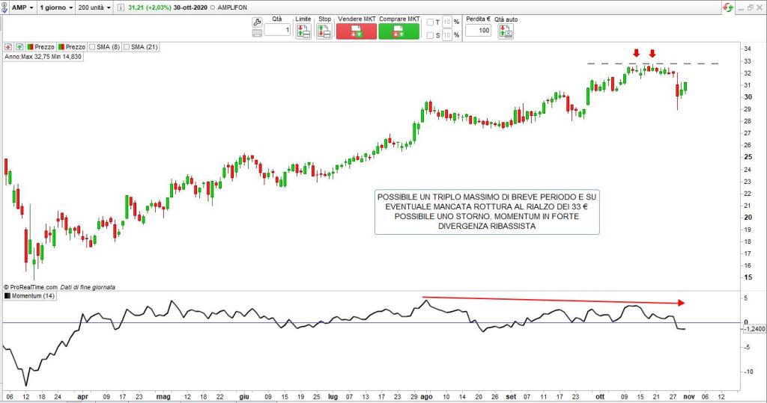Image resolution: width=767 pixels, height=403 pixels.
Task: Click the red Vendere MKT button
Action: click(x=356, y=31)
